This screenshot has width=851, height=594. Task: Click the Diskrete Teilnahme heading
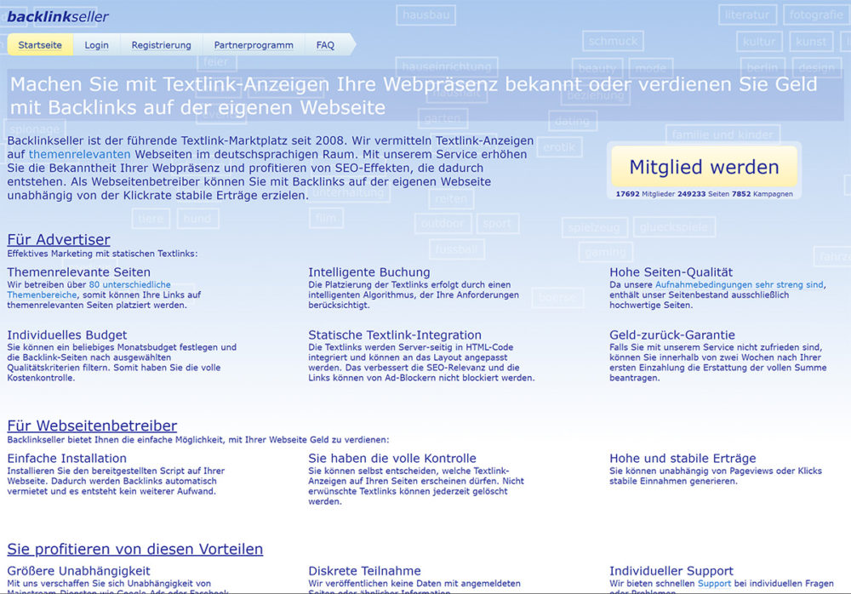[x=364, y=571]
